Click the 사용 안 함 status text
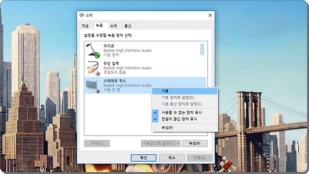309x174 pixels. (112, 90)
